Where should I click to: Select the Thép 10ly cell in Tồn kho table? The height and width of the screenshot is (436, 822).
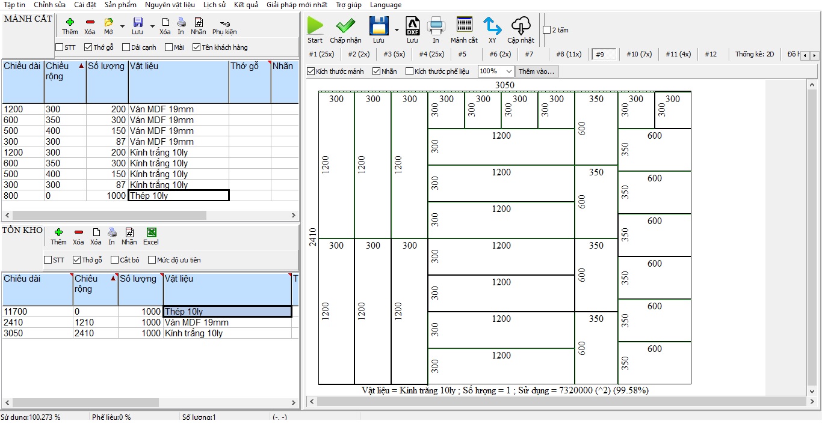[x=227, y=312]
